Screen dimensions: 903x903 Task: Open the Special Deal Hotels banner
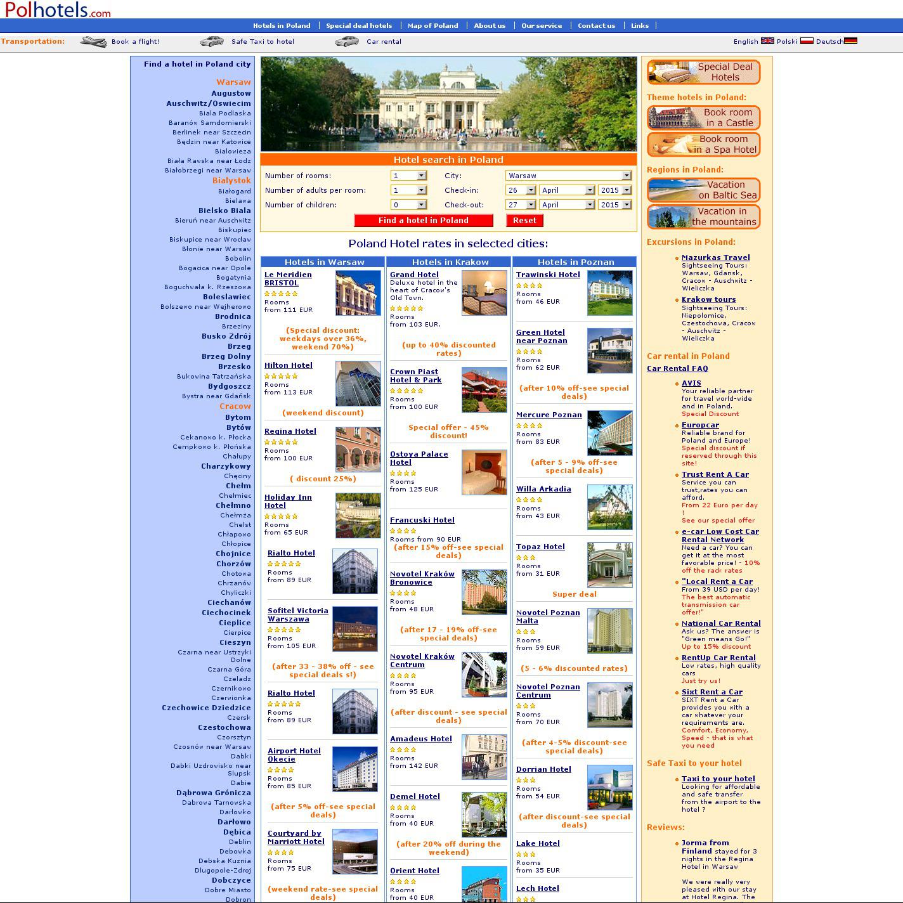[703, 72]
